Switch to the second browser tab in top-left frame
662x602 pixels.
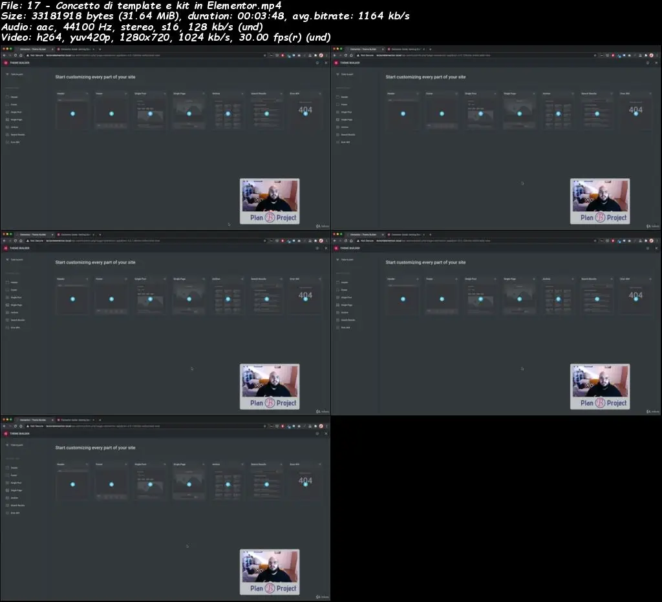tap(76, 49)
